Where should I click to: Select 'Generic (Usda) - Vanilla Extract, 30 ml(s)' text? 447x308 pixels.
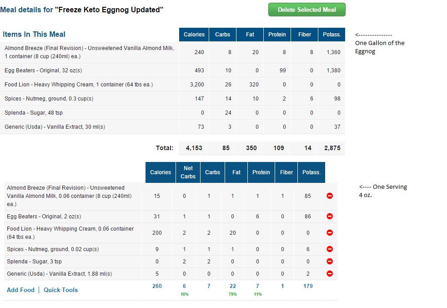click(x=55, y=127)
